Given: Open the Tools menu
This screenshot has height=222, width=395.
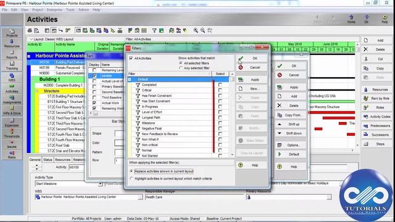Looking at the screenshot, I should click(70, 10).
